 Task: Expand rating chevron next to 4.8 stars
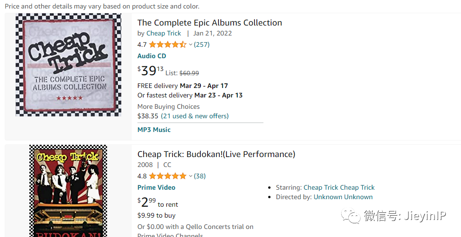[x=190, y=176]
